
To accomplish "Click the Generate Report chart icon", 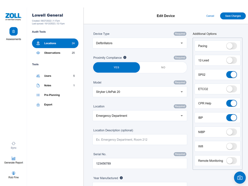I will pyautogui.click(x=13, y=158).
